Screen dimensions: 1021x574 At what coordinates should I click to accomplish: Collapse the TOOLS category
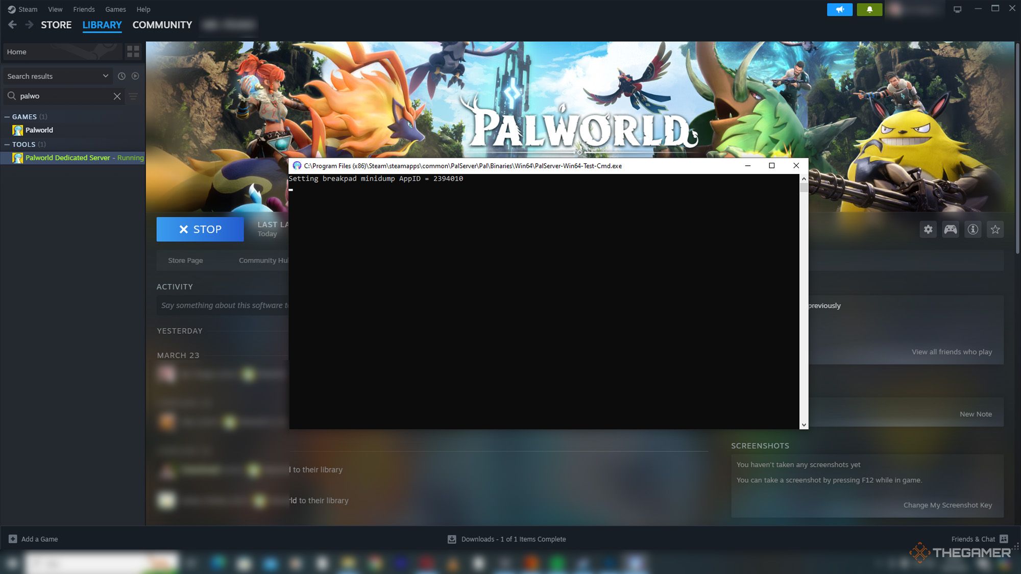click(7, 144)
